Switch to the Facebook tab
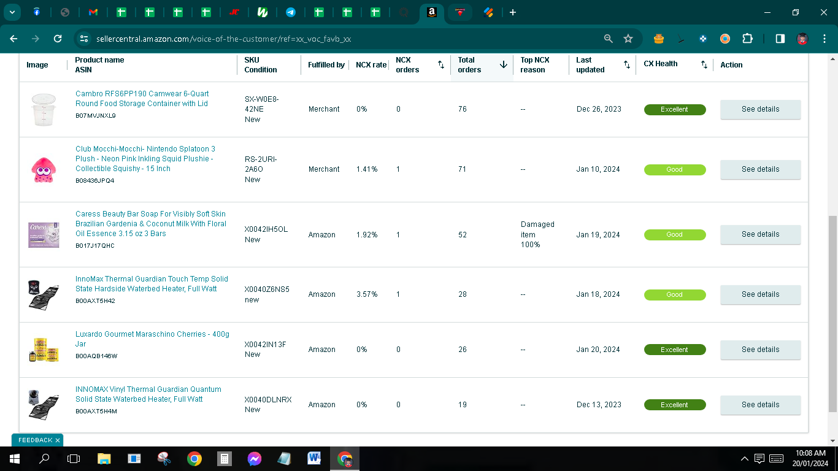This screenshot has width=838, height=471. click(37, 12)
